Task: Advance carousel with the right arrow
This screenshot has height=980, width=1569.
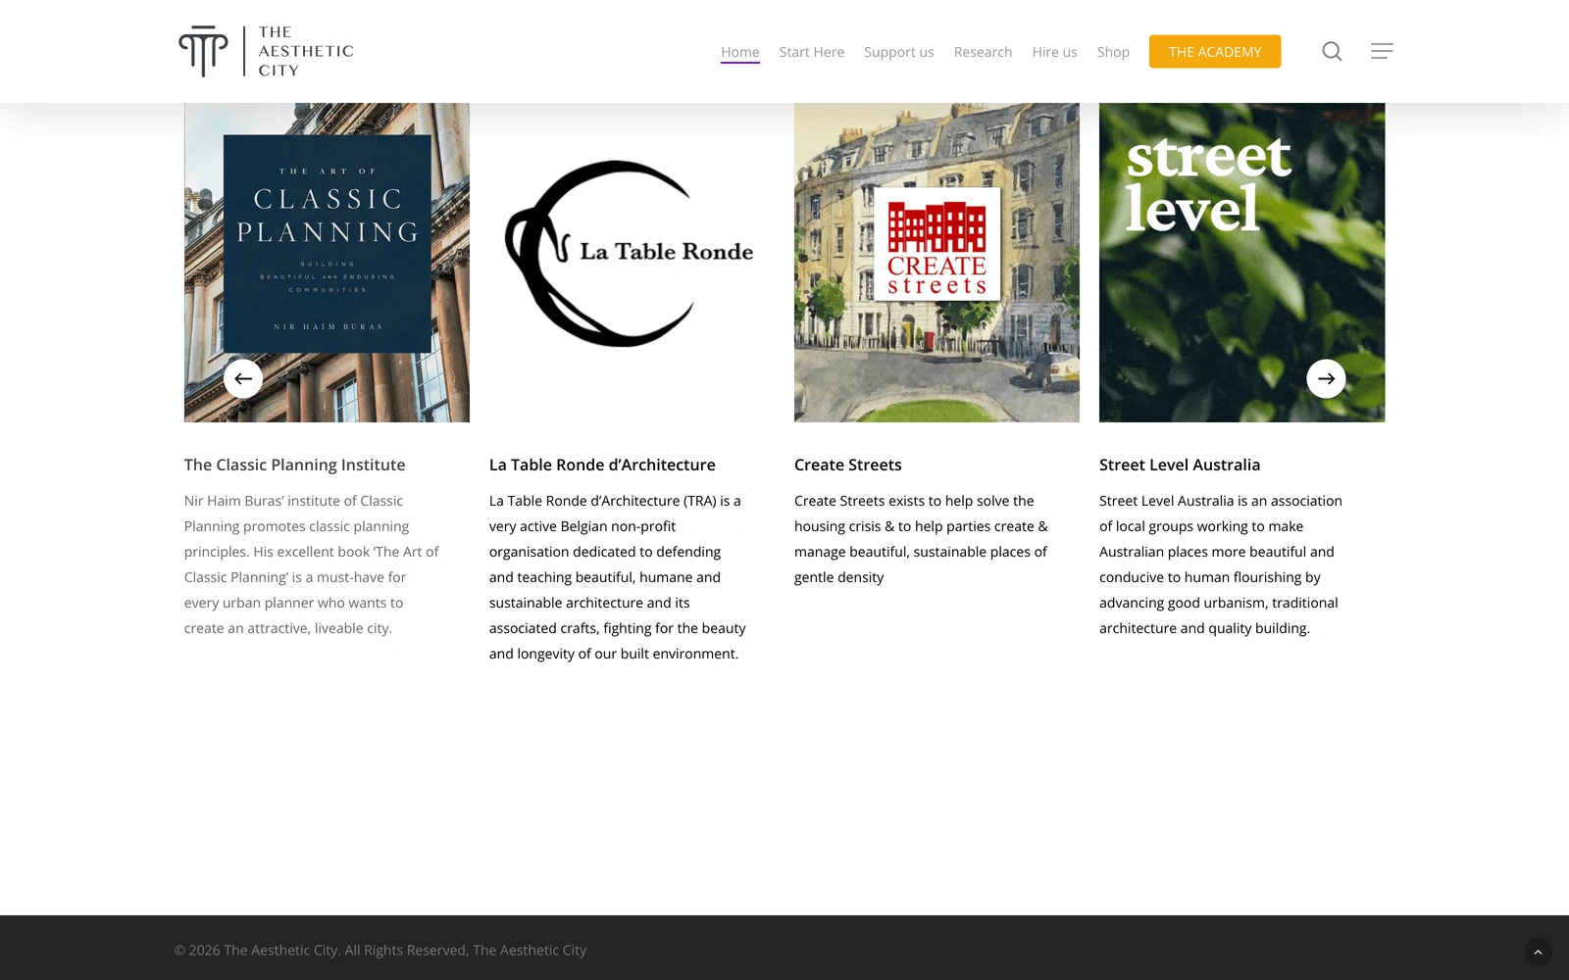Action: coord(1326,378)
